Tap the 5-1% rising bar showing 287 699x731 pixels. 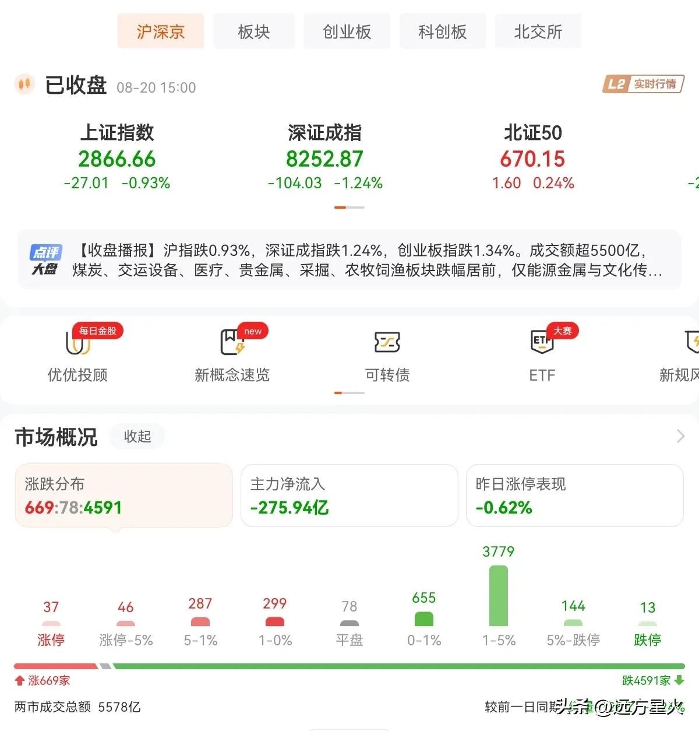click(x=200, y=622)
